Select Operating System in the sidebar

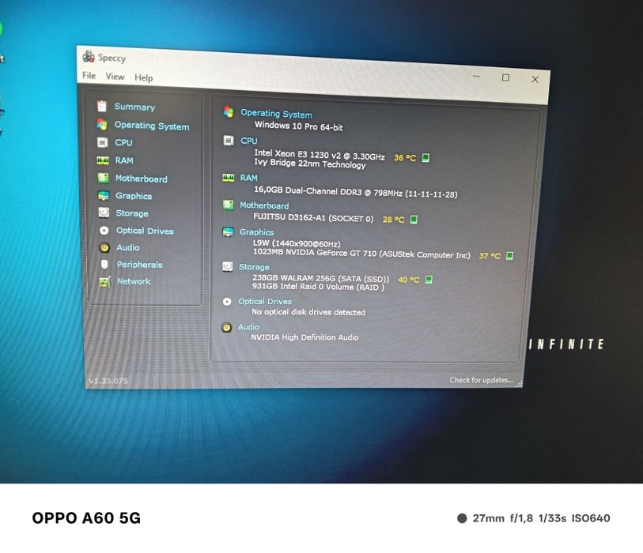[152, 126]
